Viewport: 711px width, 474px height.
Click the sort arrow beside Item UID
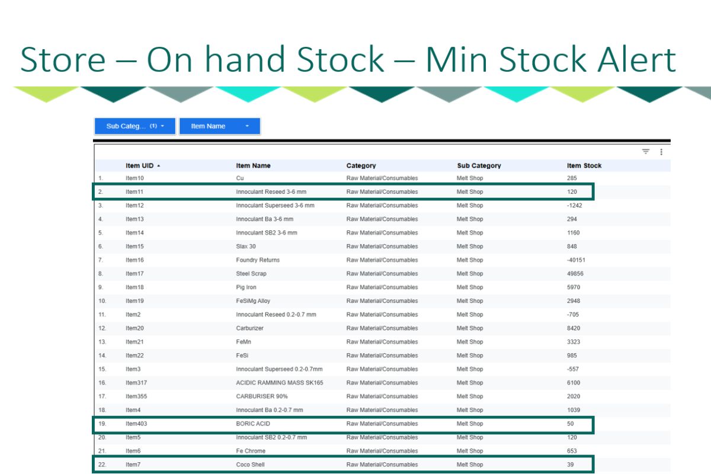[158, 166]
